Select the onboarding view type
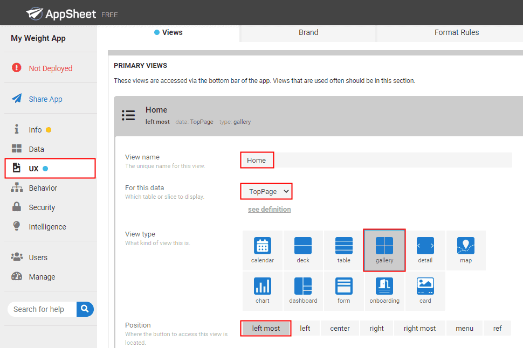The width and height of the screenshot is (523, 348). coord(384,291)
